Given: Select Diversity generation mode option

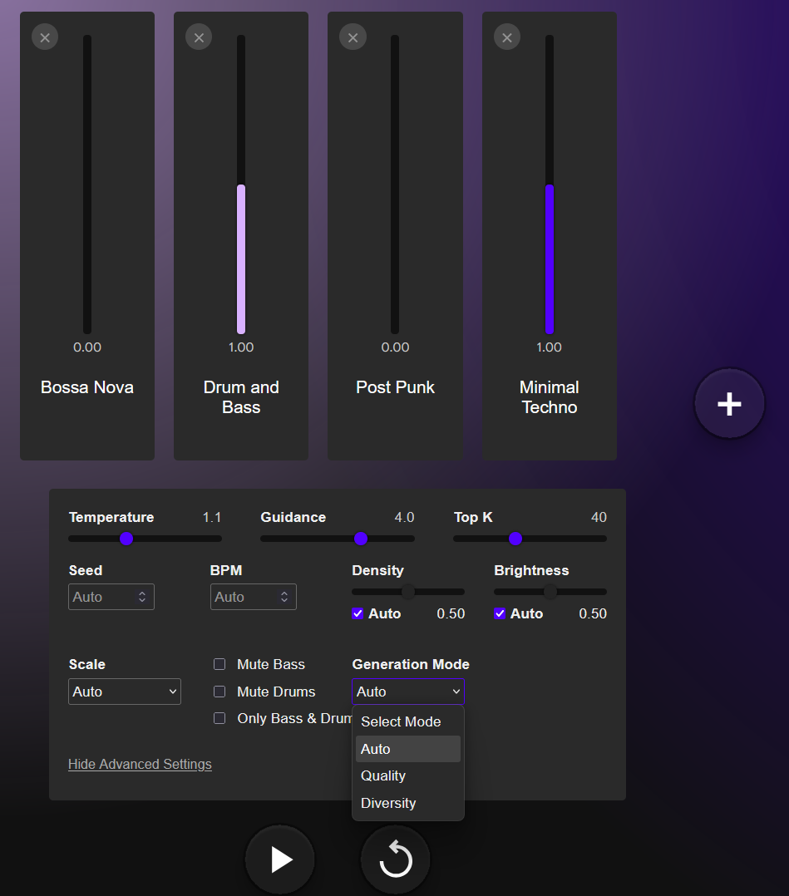Looking at the screenshot, I should tap(388, 803).
